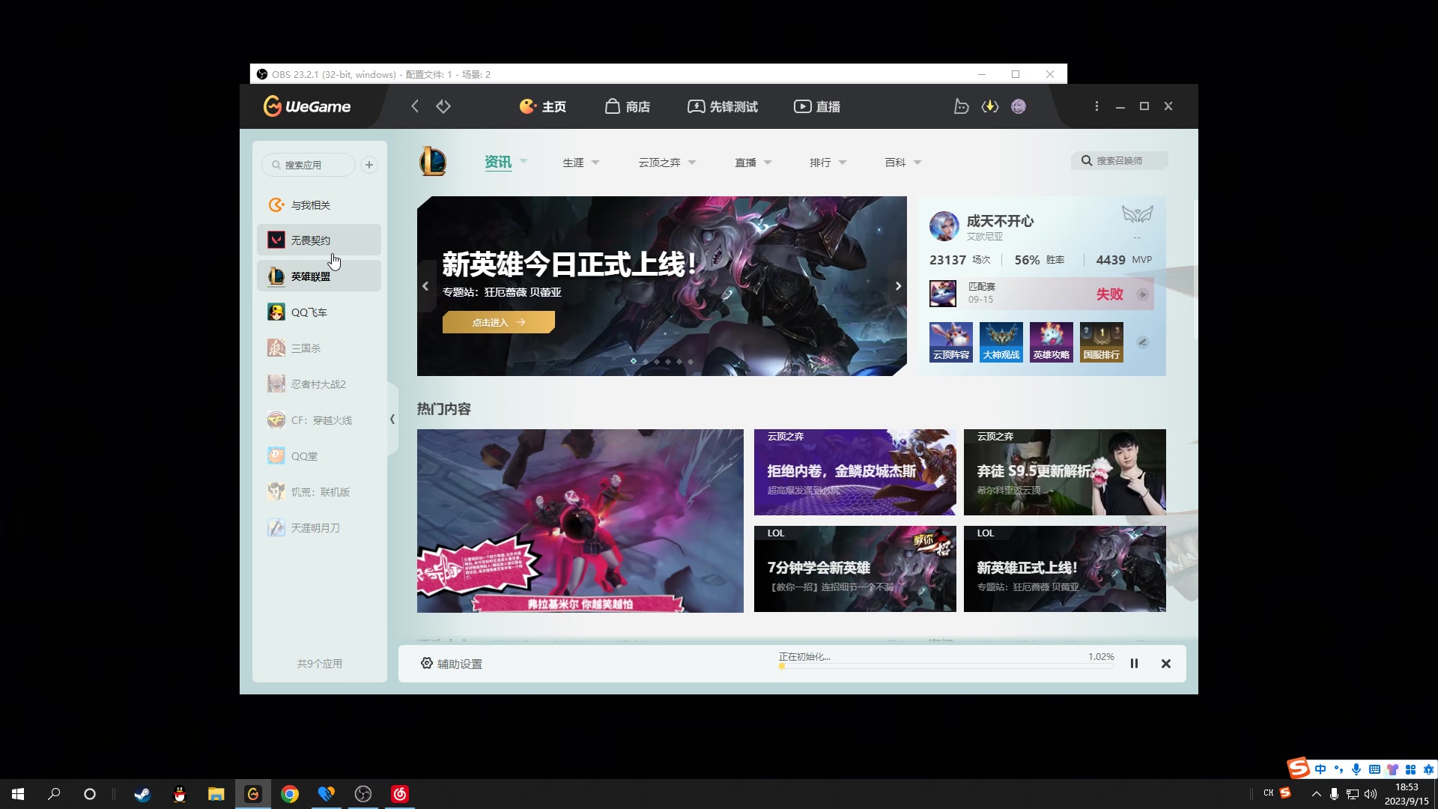Open the download manager icon in the title bar
The height and width of the screenshot is (809, 1438).
[990, 106]
